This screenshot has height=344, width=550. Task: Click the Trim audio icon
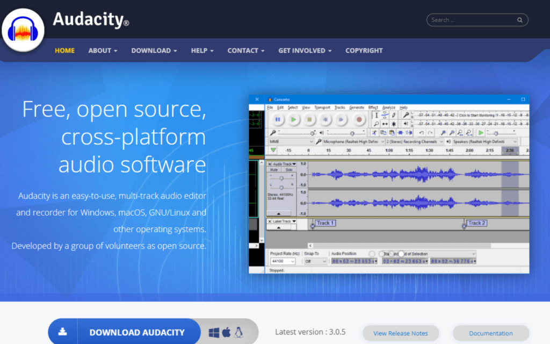point(400,133)
